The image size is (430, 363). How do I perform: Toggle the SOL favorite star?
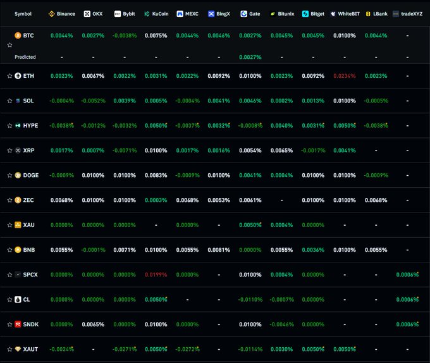[x=10, y=101]
